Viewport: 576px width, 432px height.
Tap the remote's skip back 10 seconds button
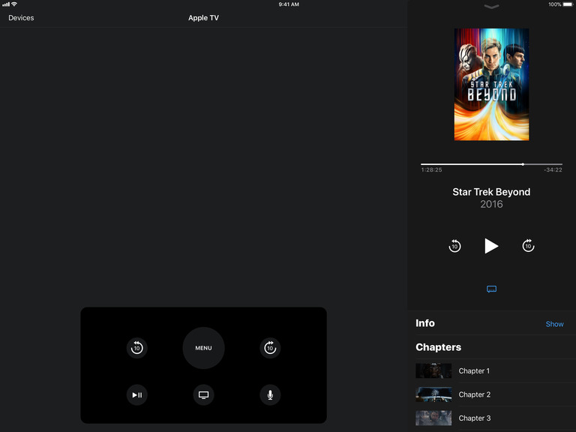click(x=136, y=347)
